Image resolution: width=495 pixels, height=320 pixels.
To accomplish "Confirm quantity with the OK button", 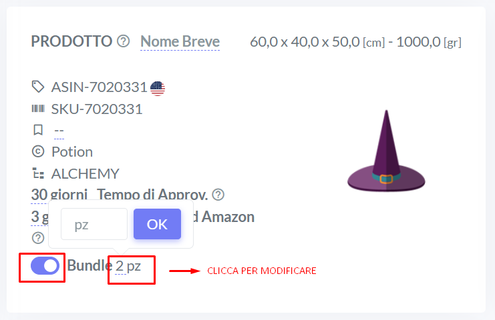I will tap(157, 224).
